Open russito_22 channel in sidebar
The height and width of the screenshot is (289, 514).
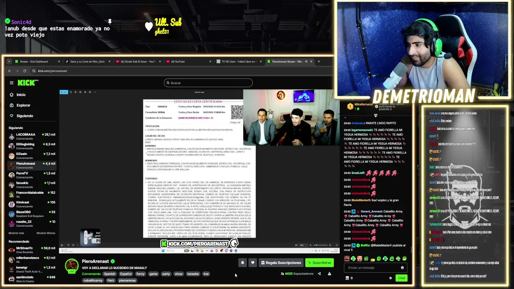pos(32,223)
